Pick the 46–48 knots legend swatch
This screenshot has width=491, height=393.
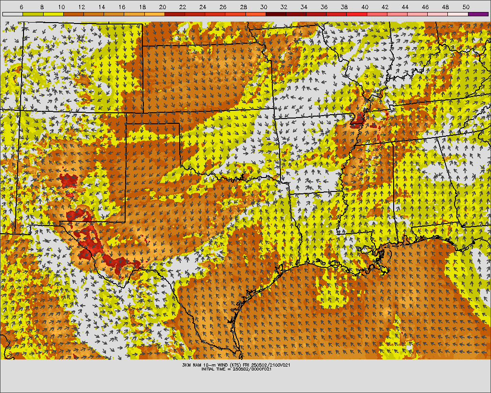[438, 14]
